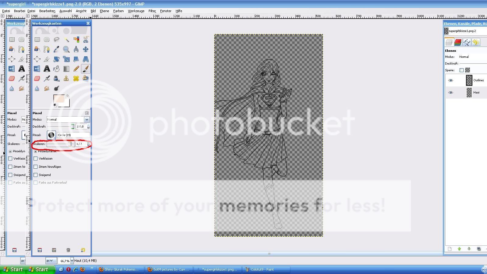This screenshot has width=487, height=274.
Task: Switch to the Channels tab in layers dock
Action: pos(458,42)
